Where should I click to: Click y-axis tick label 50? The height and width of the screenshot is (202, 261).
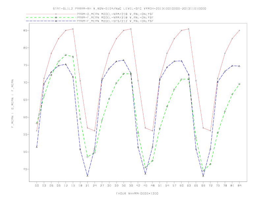[25, 152]
